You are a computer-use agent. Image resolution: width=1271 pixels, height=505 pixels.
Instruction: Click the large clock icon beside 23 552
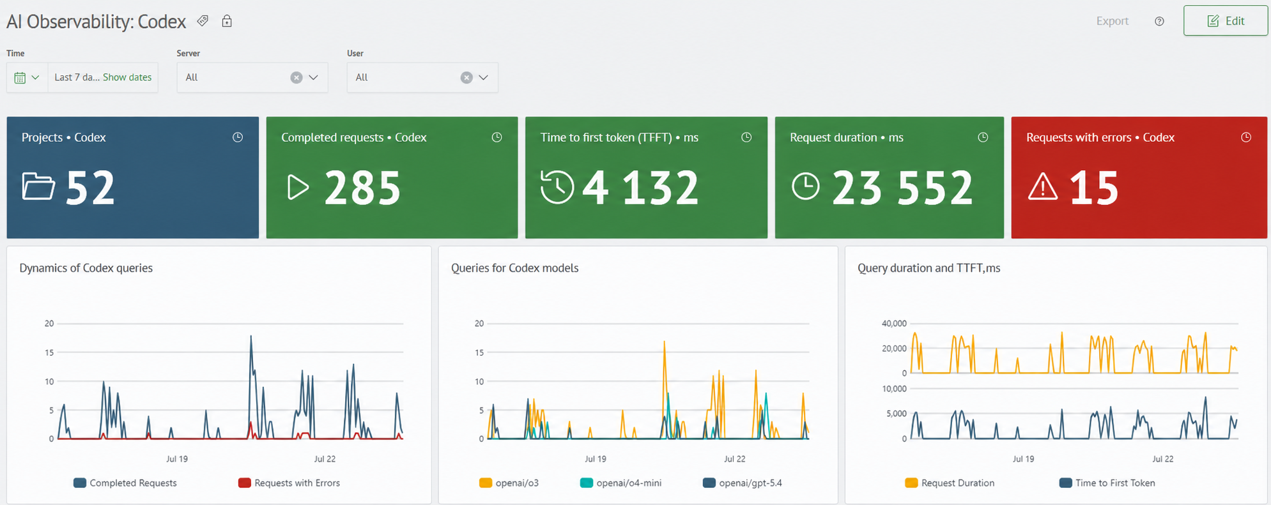pyautogui.click(x=806, y=186)
